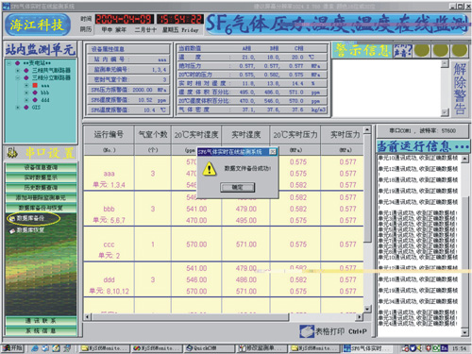The height and width of the screenshot is (354, 472).
Task: Open Internet Explorer from quick launch
Action: (x=35, y=348)
